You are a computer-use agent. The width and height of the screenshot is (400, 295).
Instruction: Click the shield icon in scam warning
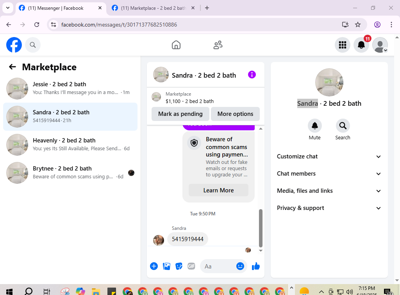point(194,143)
